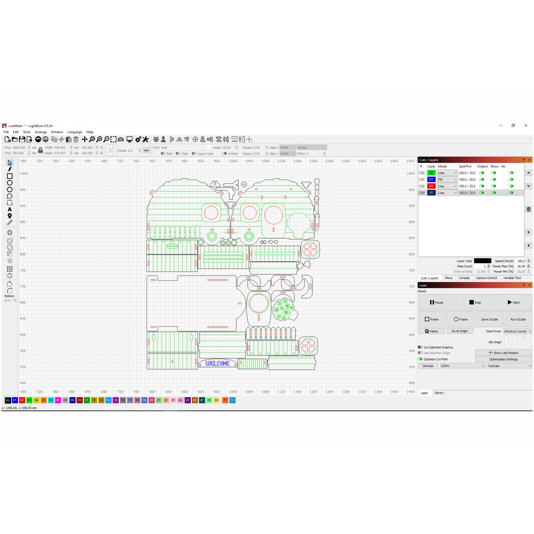Toggle Show for layer C02
This screenshot has height=534, width=534.
494,186
